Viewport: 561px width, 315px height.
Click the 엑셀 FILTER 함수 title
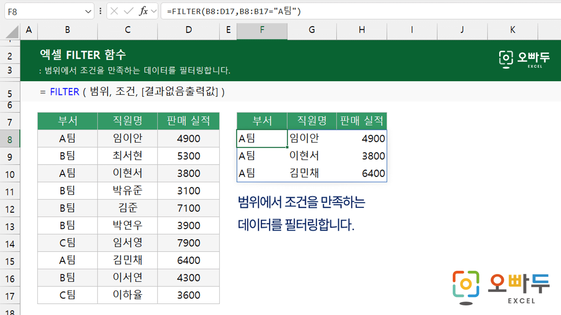click(x=83, y=55)
